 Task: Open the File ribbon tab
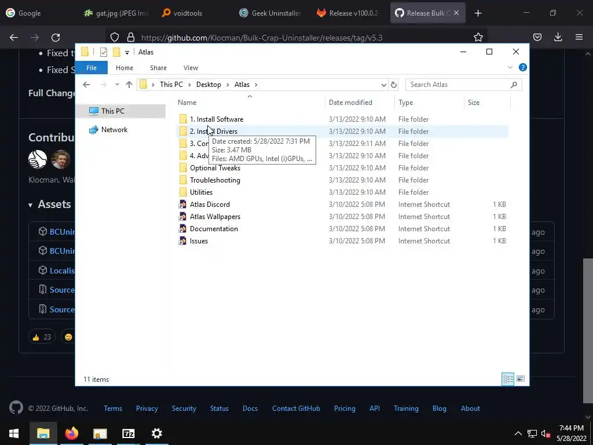91,68
